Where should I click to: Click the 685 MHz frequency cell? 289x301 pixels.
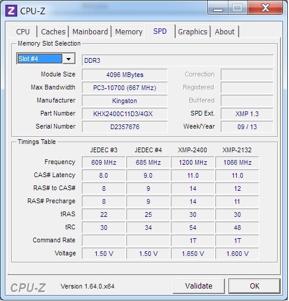click(x=148, y=162)
